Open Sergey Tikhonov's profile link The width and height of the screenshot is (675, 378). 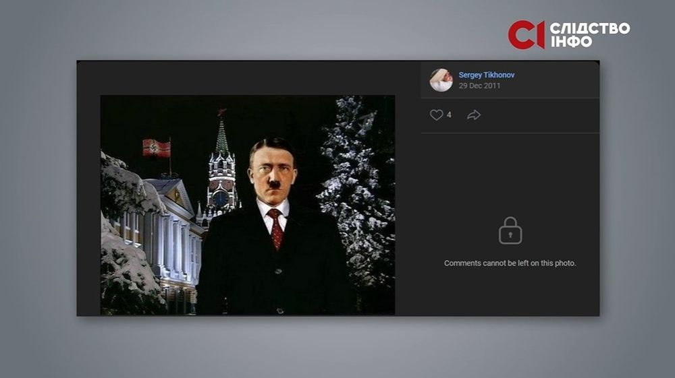486,75
